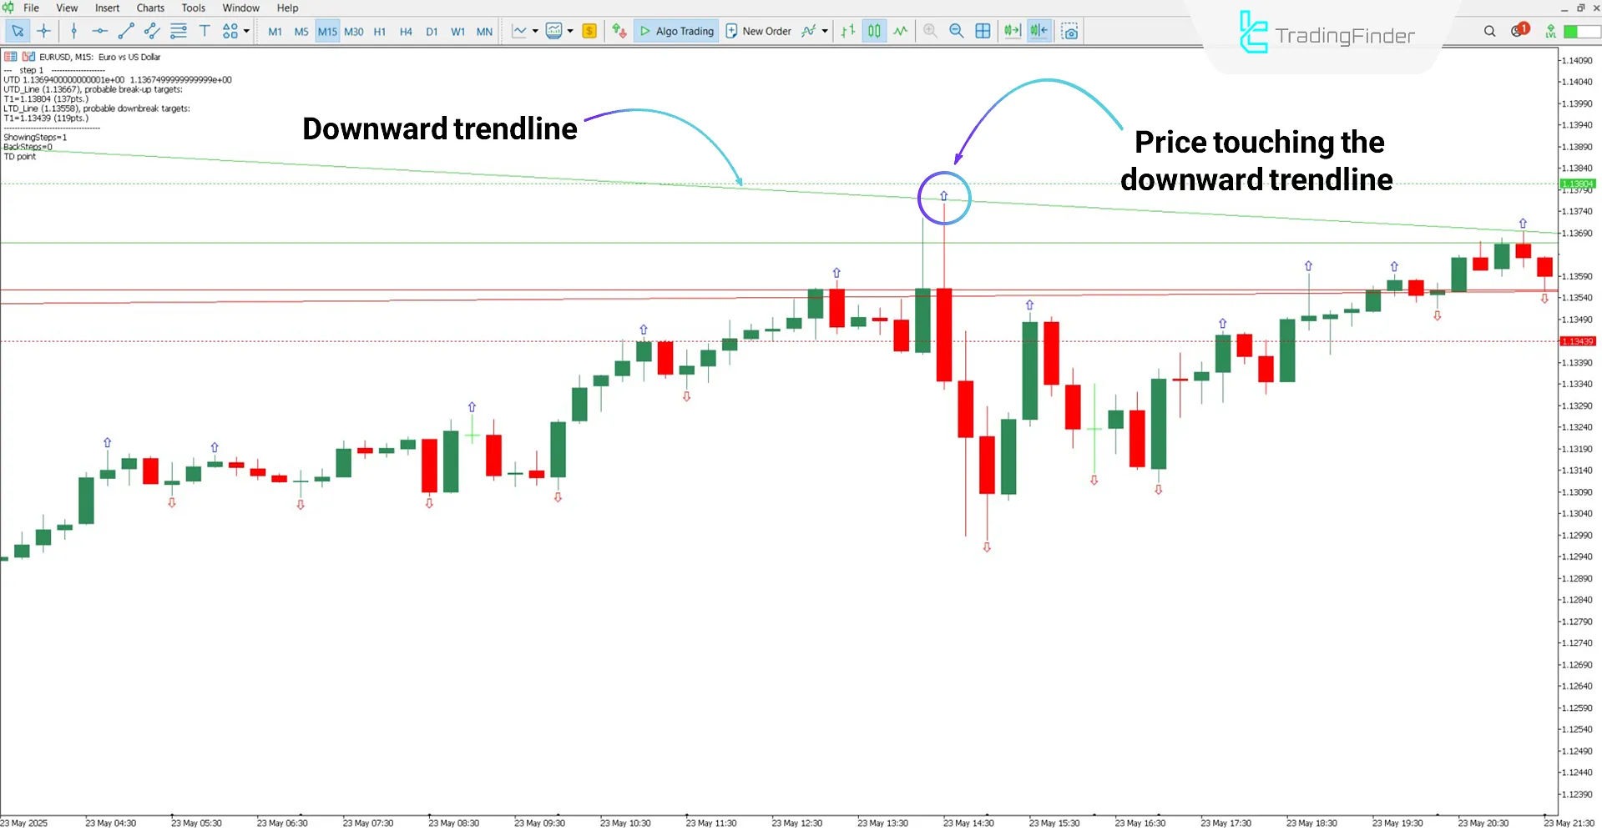Image resolution: width=1602 pixels, height=831 pixels.
Task: Select the Crosshair tool
Action: tap(44, 31)
